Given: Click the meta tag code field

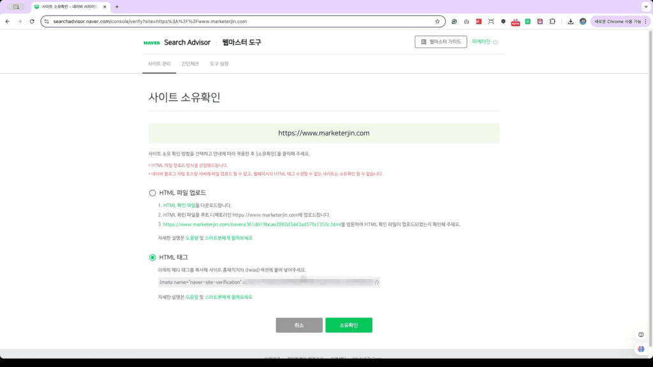Looking at the screenshot, I should click(269, 282).
